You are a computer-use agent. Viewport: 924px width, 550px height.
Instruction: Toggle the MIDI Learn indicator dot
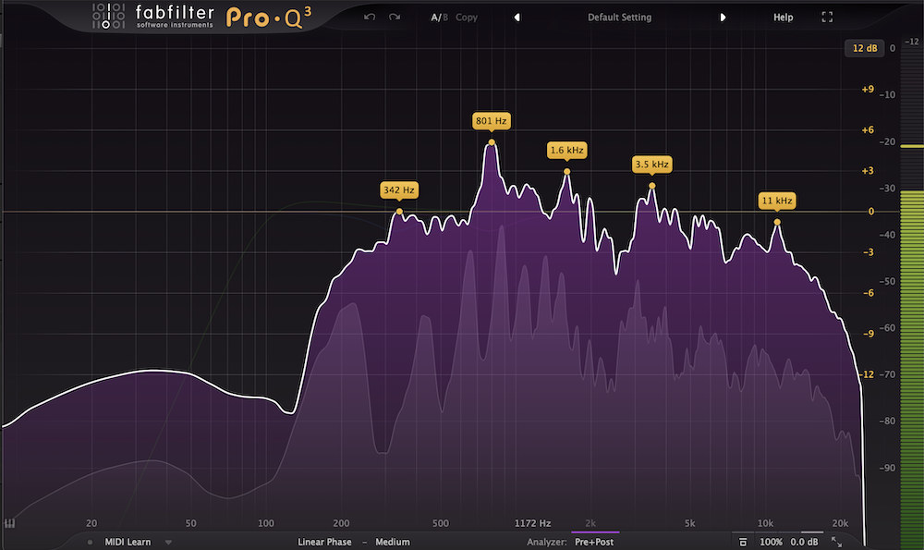click(90, 543)
